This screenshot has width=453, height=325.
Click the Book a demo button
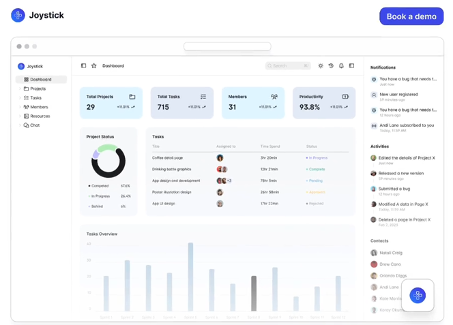(411, 16)
